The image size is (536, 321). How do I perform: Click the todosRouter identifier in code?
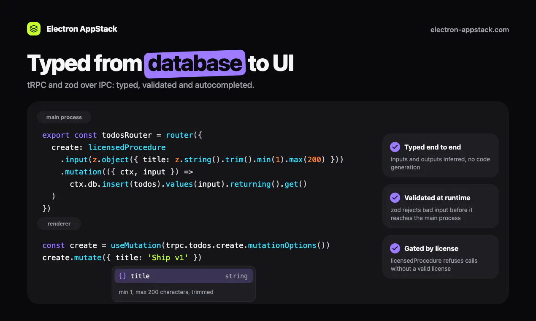[127, 135]
